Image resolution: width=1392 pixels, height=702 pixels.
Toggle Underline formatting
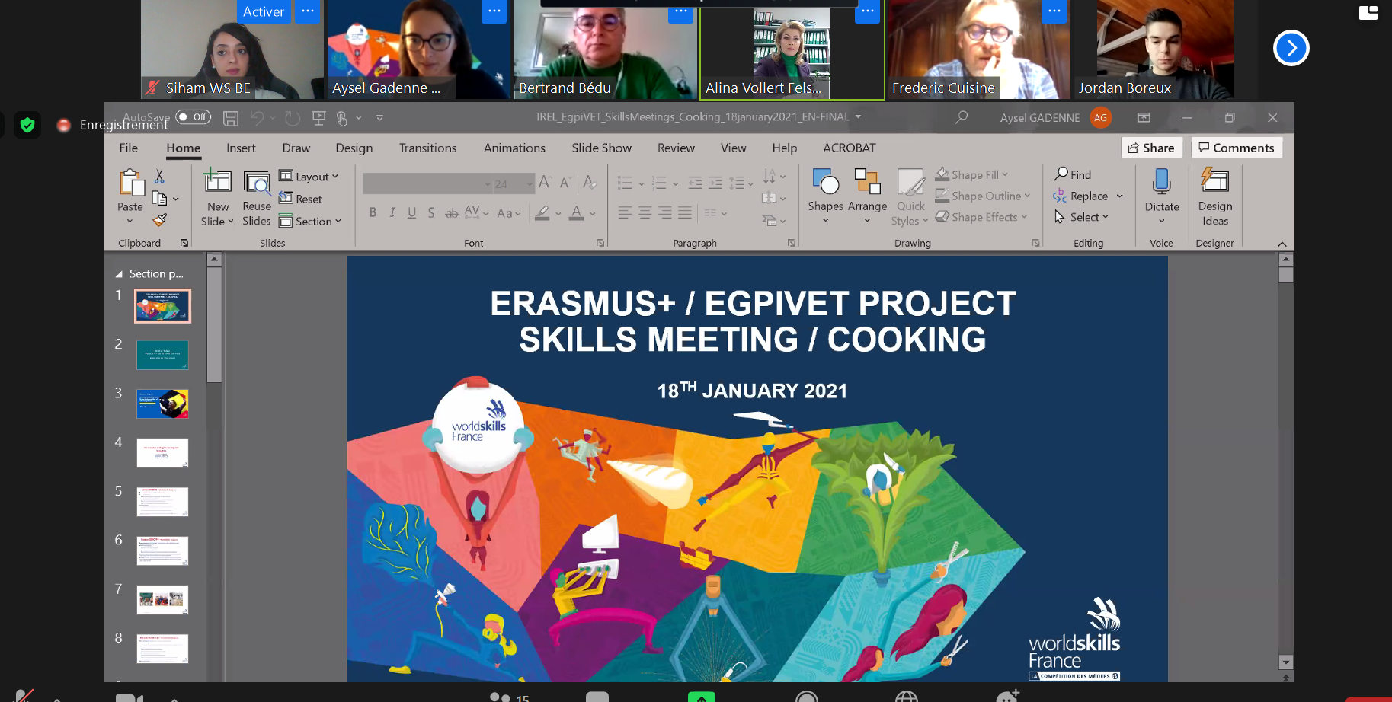coord(411,212)
